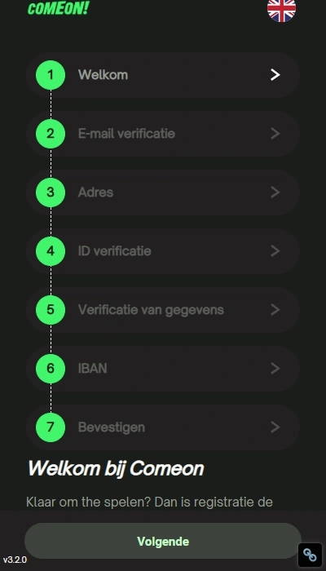
Task: Expand the ID verificatie chevron
Action: pos(275,251)
